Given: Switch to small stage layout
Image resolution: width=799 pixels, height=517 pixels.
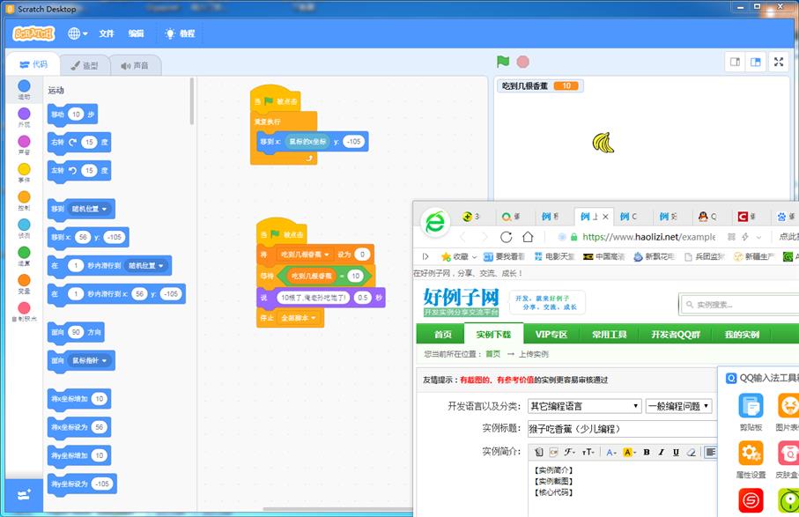Looking at the screenshot, I should click(x=734, y=62).
